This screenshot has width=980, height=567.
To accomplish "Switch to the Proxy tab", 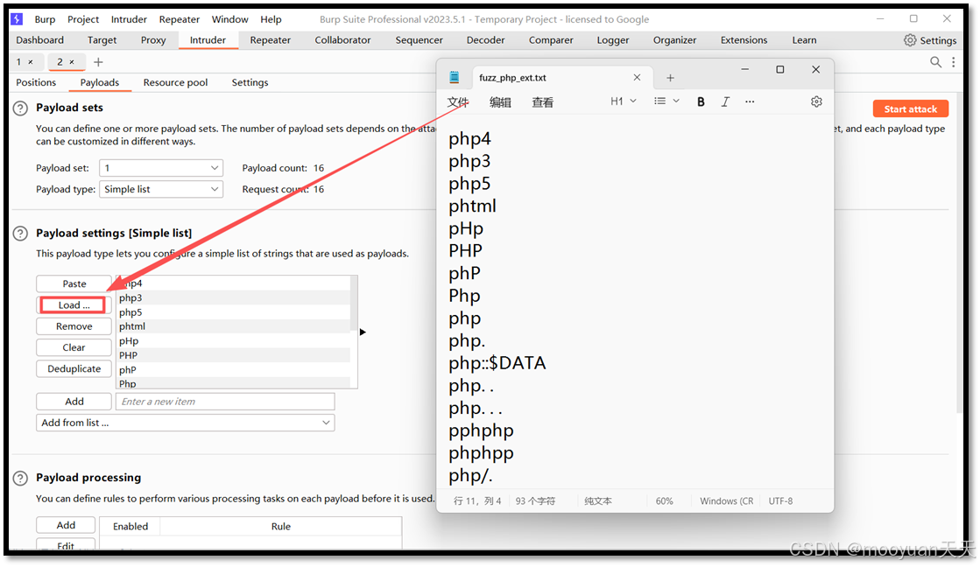I will [x=153, y=40].
